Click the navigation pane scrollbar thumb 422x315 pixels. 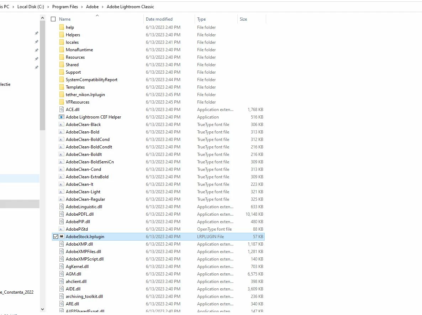pyautogui.click(x=43, y=76)
